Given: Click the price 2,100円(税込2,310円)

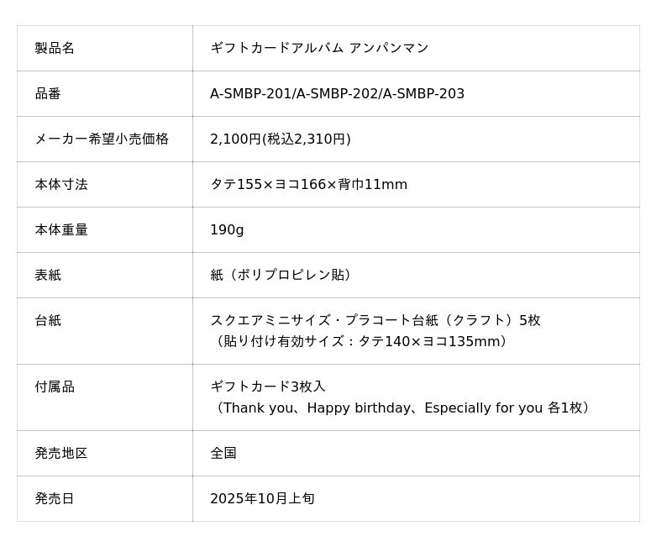Looking at the screenshot, I should pos(281,139).
